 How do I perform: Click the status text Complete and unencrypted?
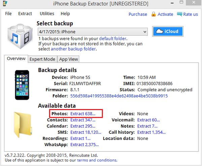click(x=165, y=90)
